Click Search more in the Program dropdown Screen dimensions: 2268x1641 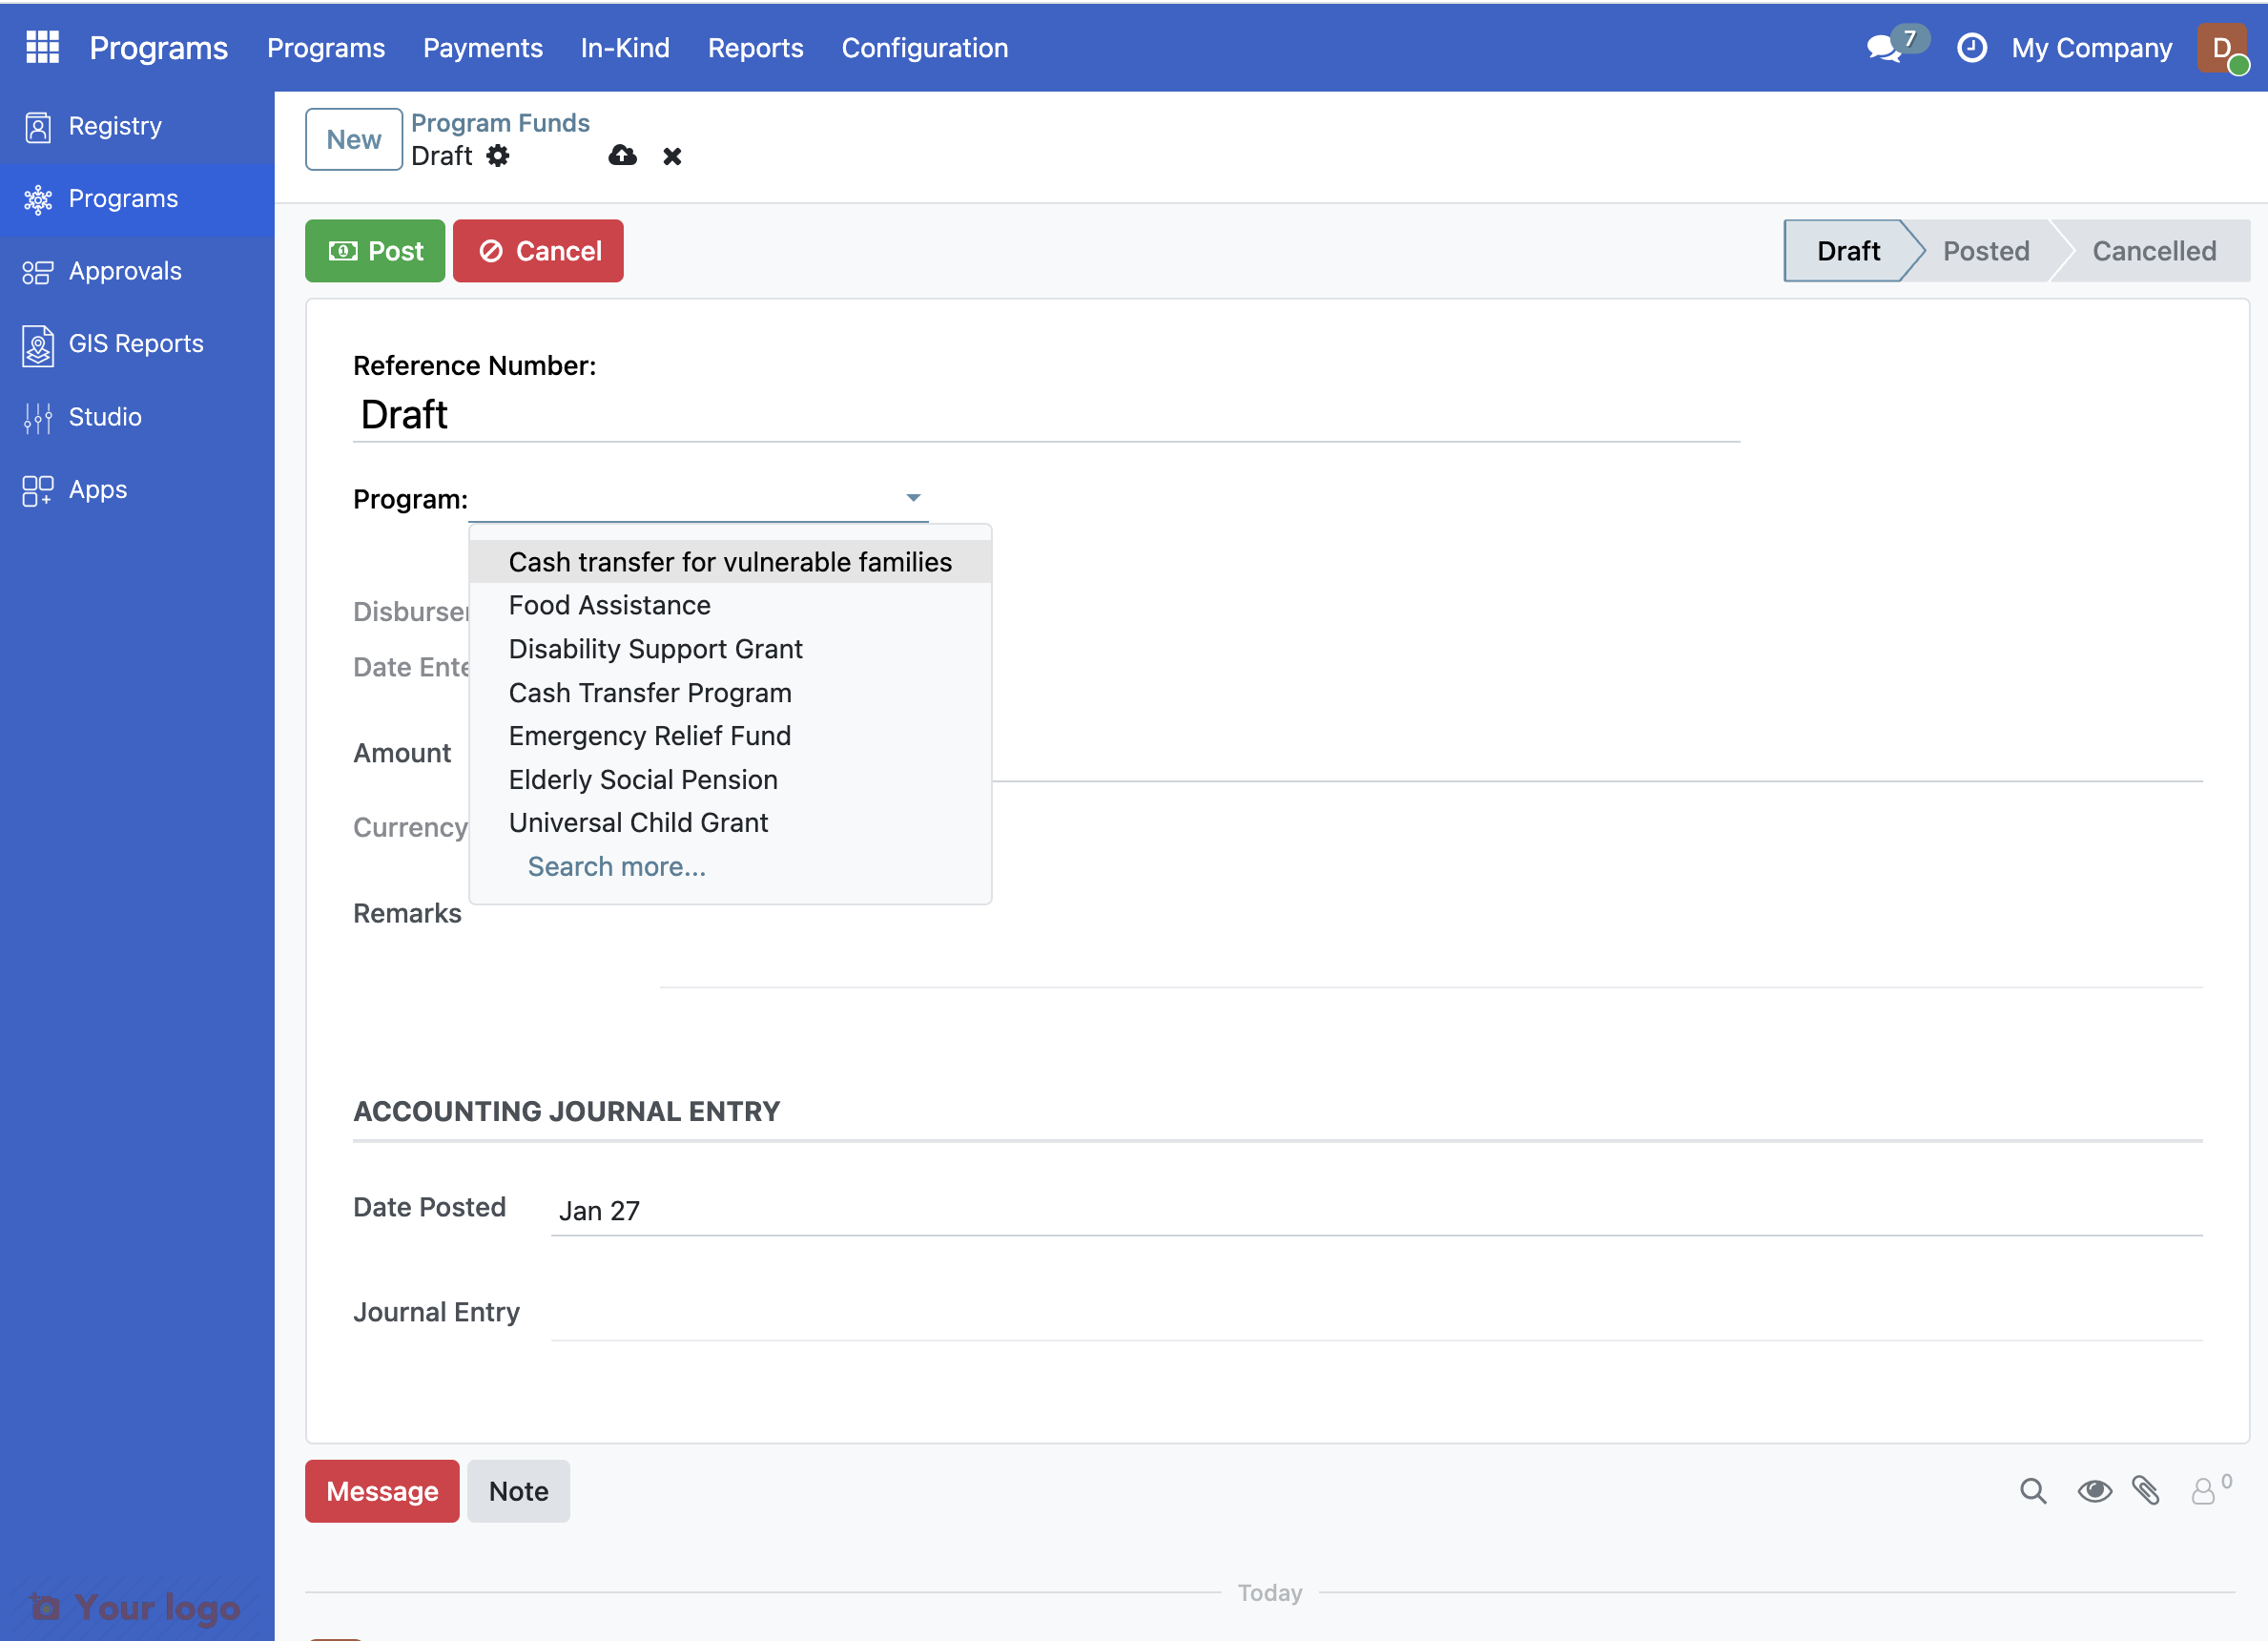(x=615, y=865)
